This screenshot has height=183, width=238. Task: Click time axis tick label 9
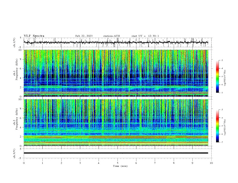(192, 163)
